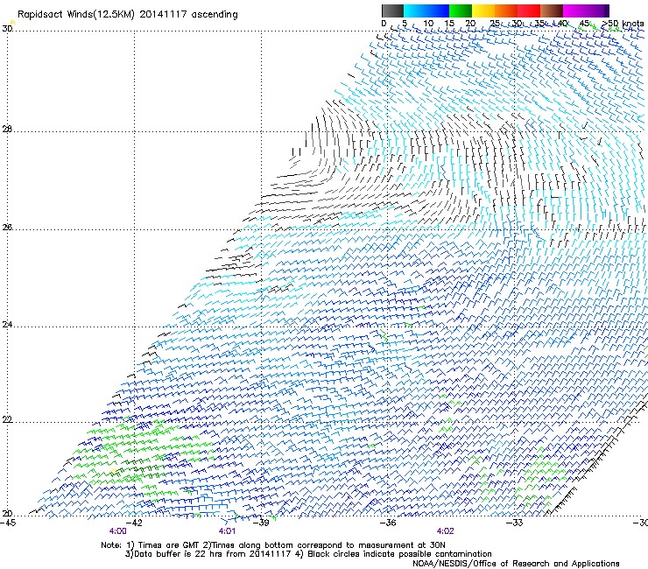Click latitude label 30 on left axis
This screenshot has width=648, height=569.
click(x=7, y=29)
